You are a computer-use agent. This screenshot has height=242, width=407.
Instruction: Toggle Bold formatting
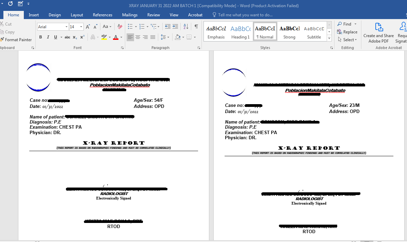tap(40, 37)
